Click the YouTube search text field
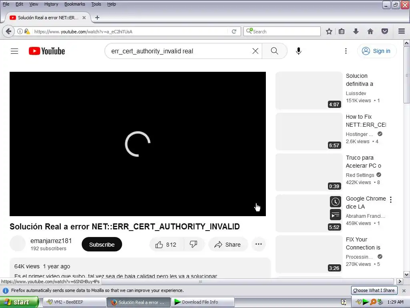The image size is (410, 308). click(x=181, y=51)
